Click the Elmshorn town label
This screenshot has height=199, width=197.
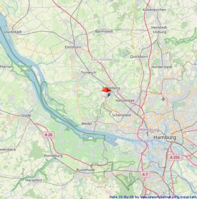tap(73, 47)
